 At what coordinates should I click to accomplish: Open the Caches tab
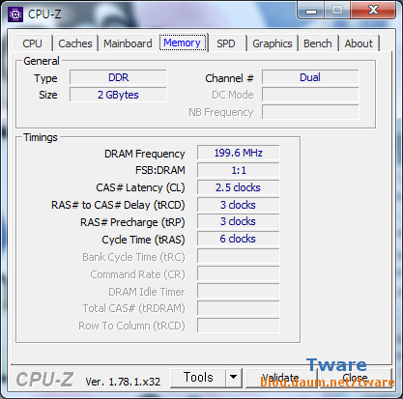tap(75, 43)
